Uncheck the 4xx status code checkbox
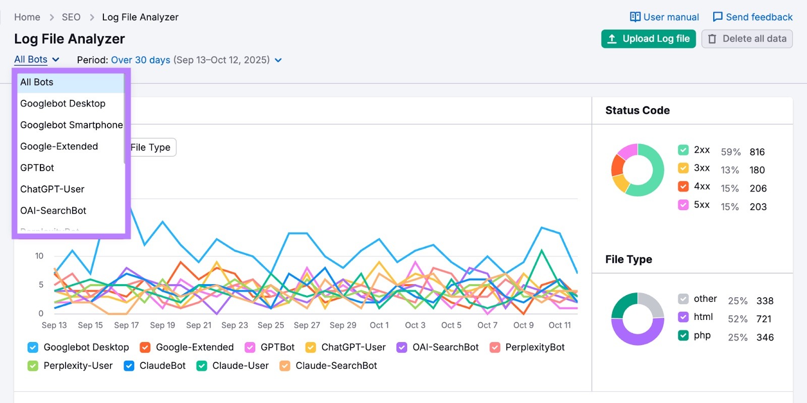 point(683,186)
